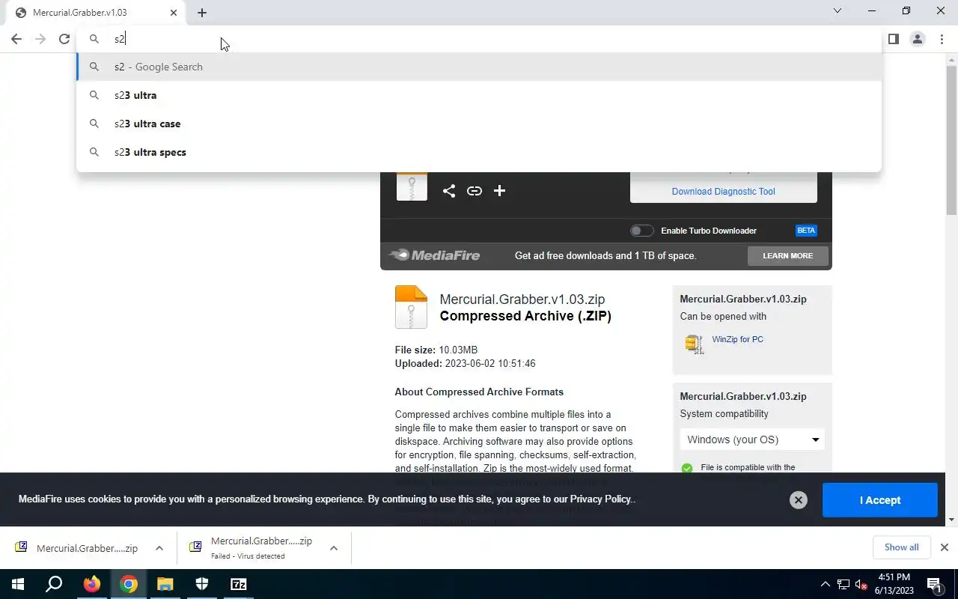Click the 'File size: 10.03MB' text
The width and height of the screenshot is (958, 599).
[436, 350]
